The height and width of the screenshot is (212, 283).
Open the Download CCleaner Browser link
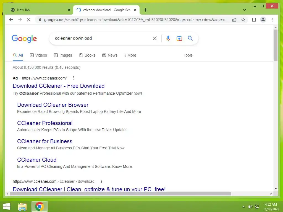pos(53,105)
